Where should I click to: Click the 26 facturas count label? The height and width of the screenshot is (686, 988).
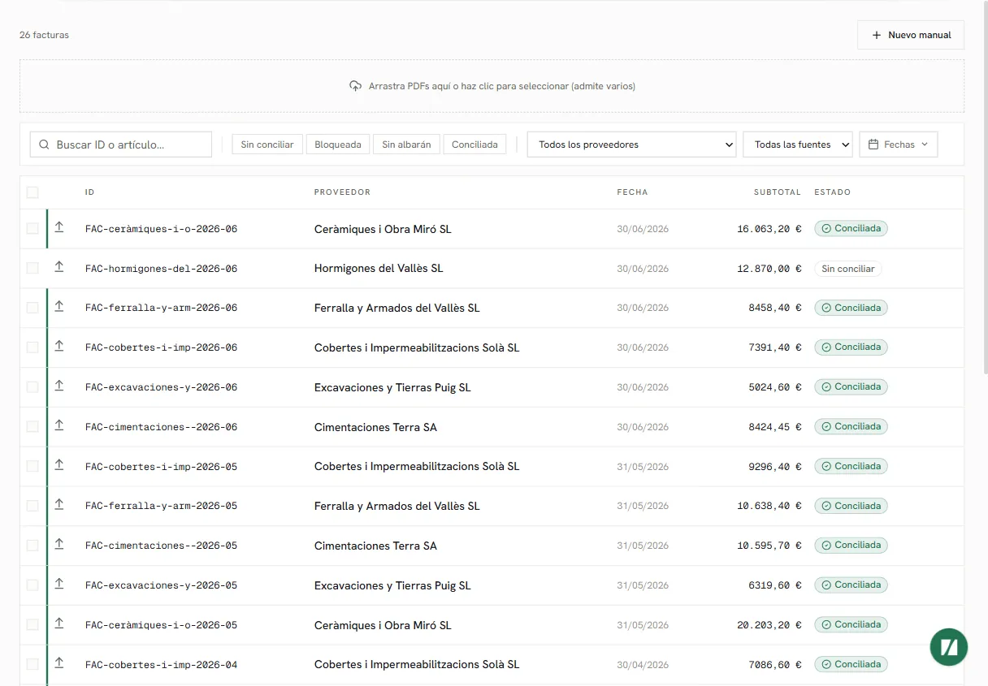click(44, 35)
